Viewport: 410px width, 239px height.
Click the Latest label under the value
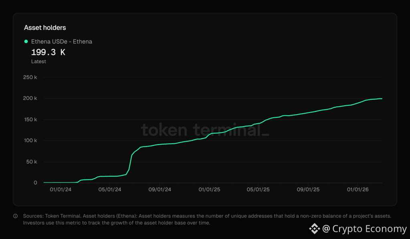pyautogui.click(x=38, y=61)
